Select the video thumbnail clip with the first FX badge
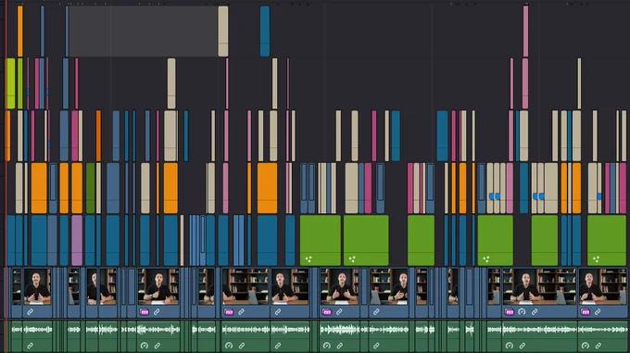The image size is (630, 353). pyautogui.click(x=158, y=293)
